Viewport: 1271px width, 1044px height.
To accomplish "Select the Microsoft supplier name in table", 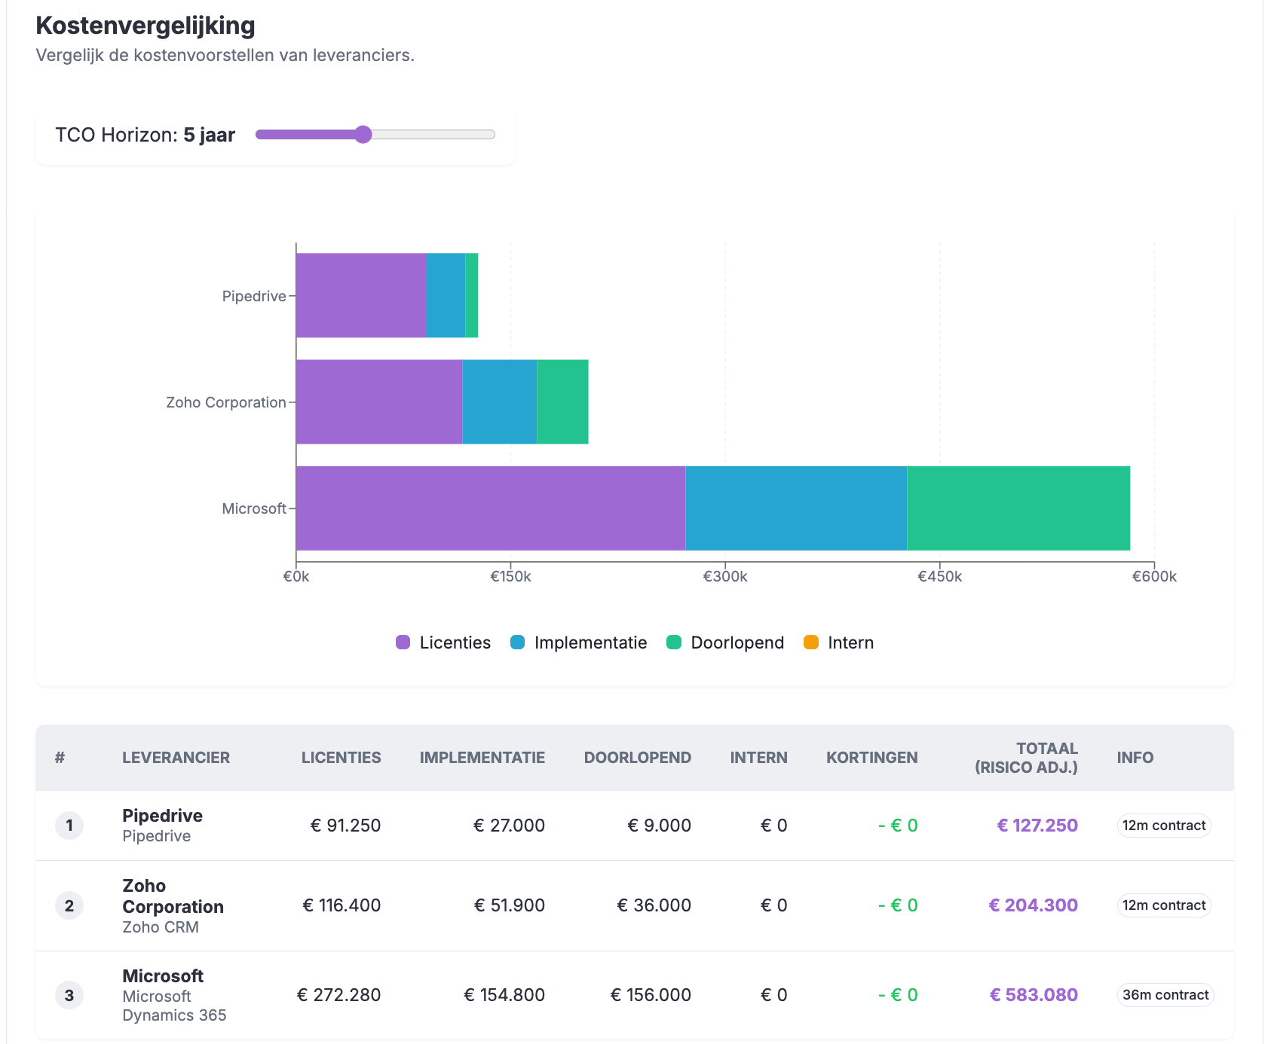I will tap(163, 976).
